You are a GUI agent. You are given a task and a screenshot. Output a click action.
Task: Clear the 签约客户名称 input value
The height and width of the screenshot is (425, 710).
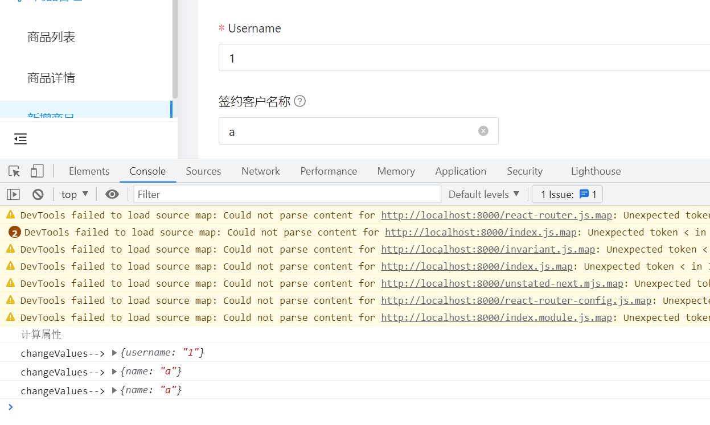point(483,130)
